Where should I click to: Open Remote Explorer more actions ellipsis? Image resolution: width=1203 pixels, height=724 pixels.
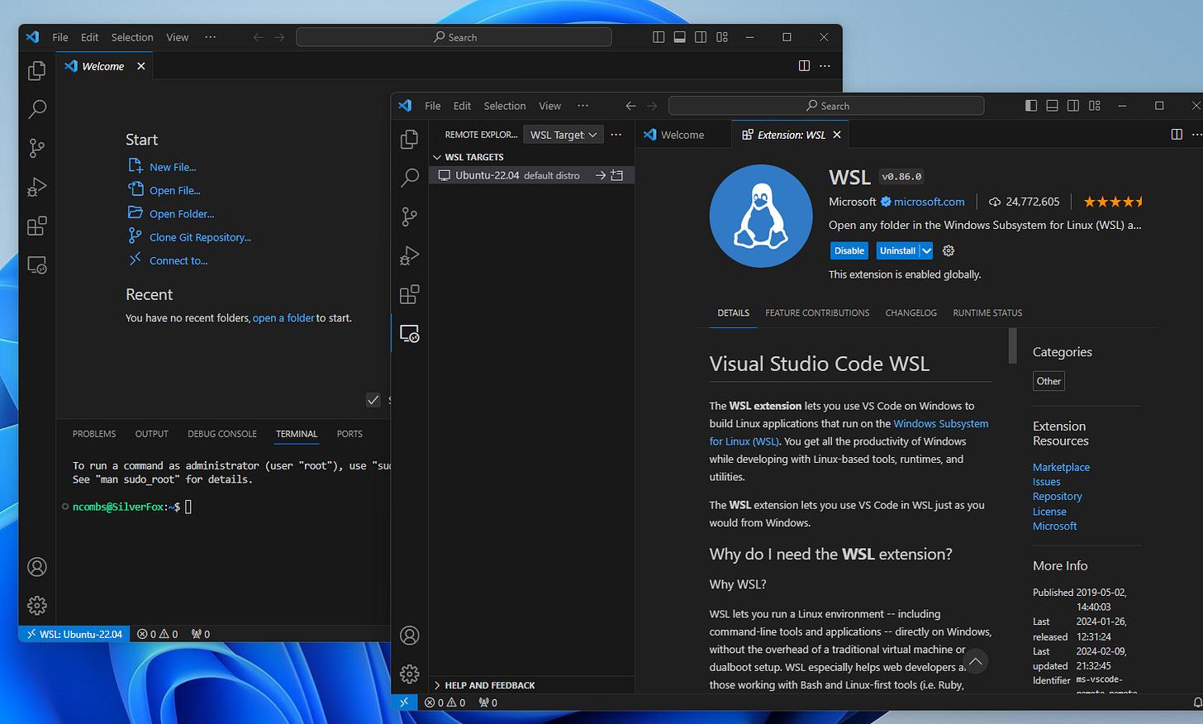click(616, 135)
